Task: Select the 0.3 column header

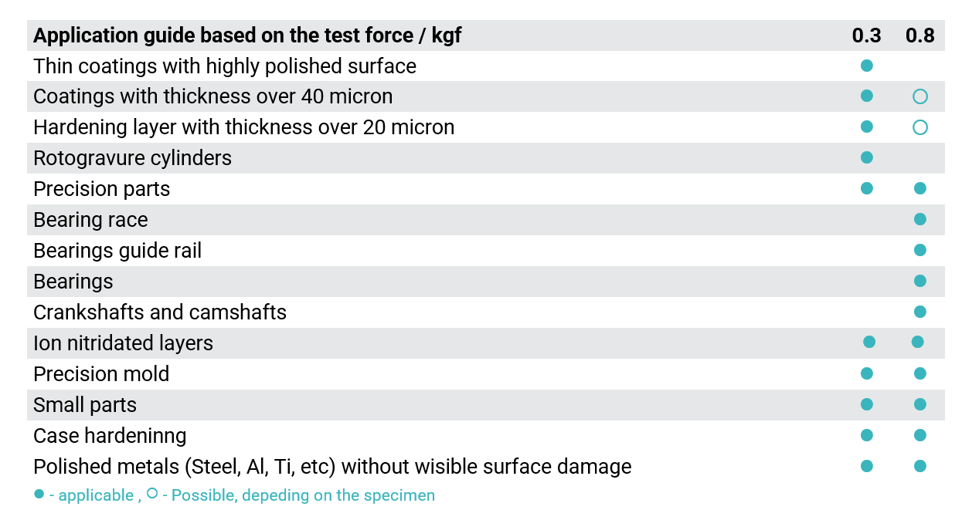Action: click(x=866, y=35)
